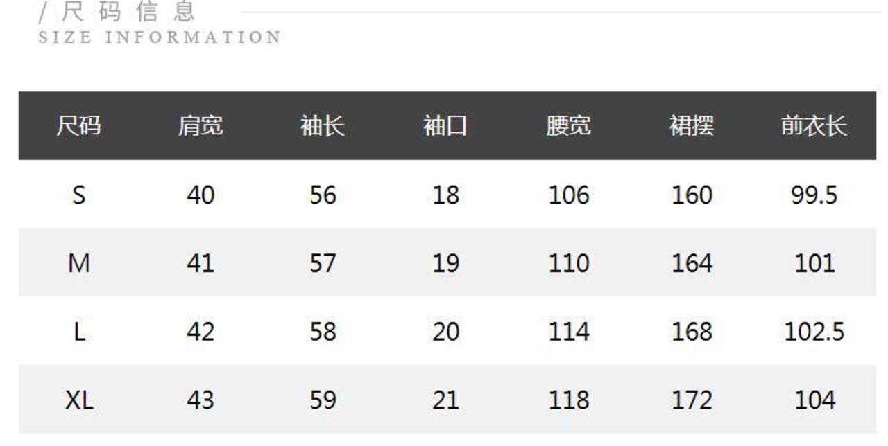
Task: Click the XL size row label
Action: point(79,400)
